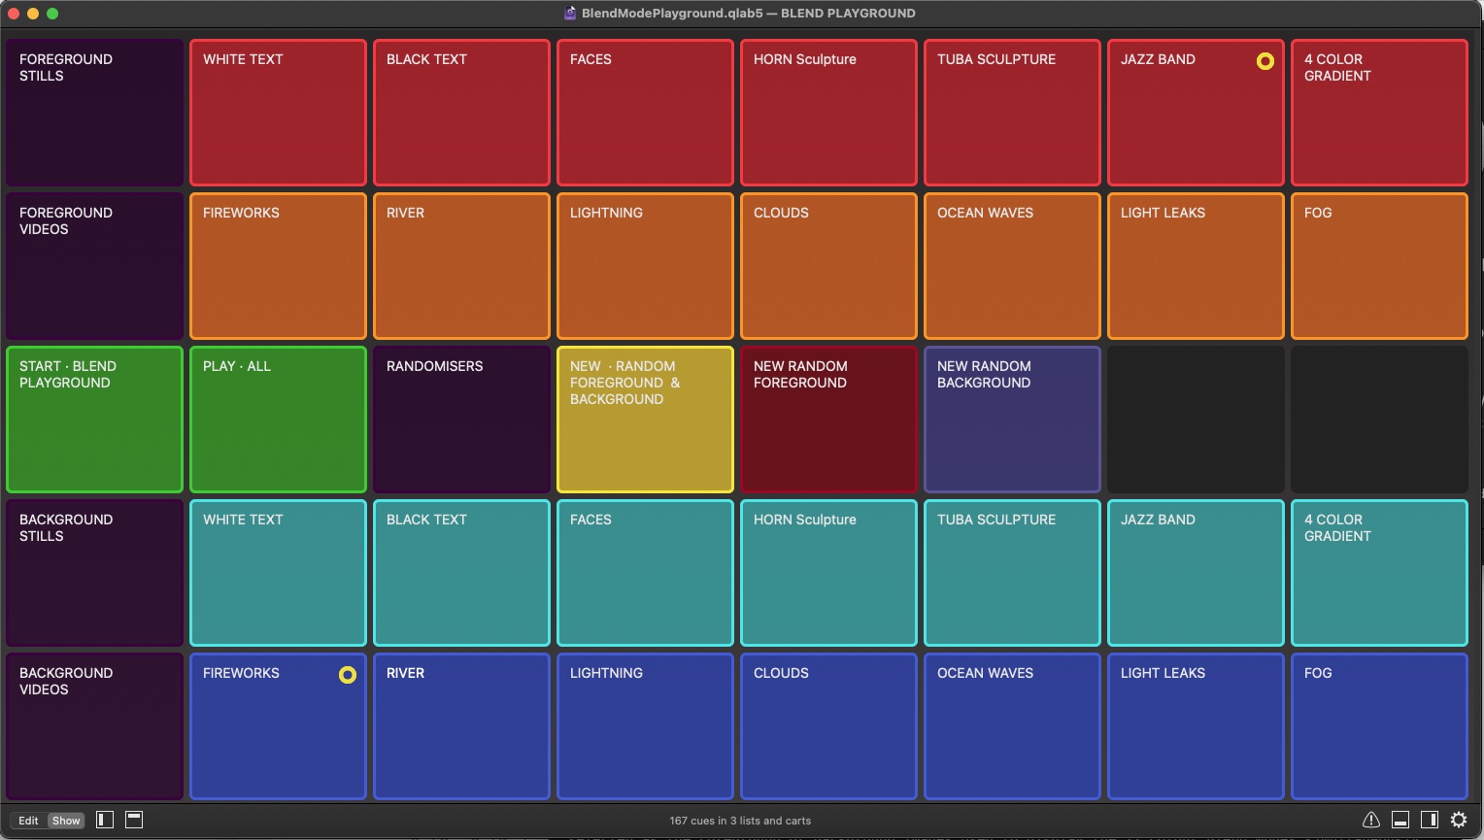The width and height of the screenshot is (1484, 840).
Task: Click the yellow running indicator on blue FIREWORKS
Action: tap(347, 675)
